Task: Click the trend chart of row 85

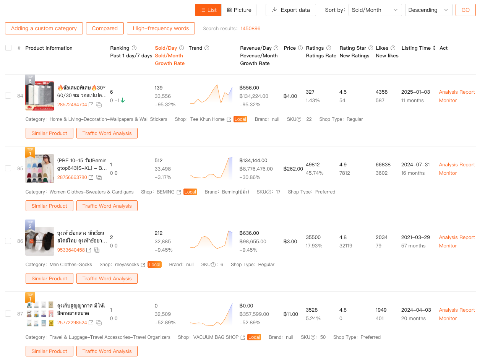Action: coord(211,169)
